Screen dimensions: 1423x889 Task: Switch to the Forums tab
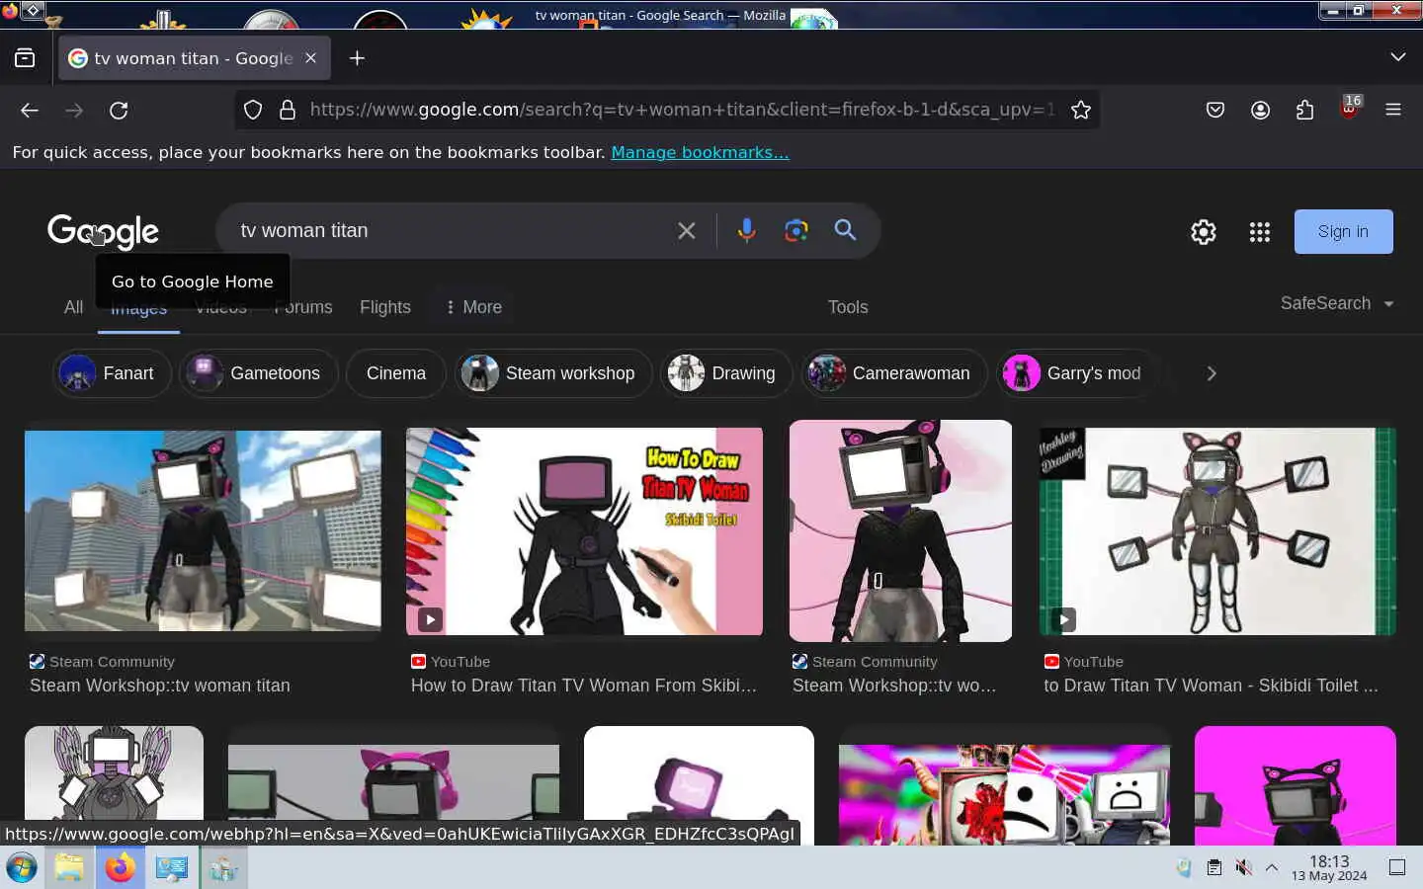303,307
